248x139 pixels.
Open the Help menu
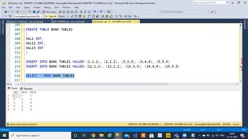coord(76,7)
